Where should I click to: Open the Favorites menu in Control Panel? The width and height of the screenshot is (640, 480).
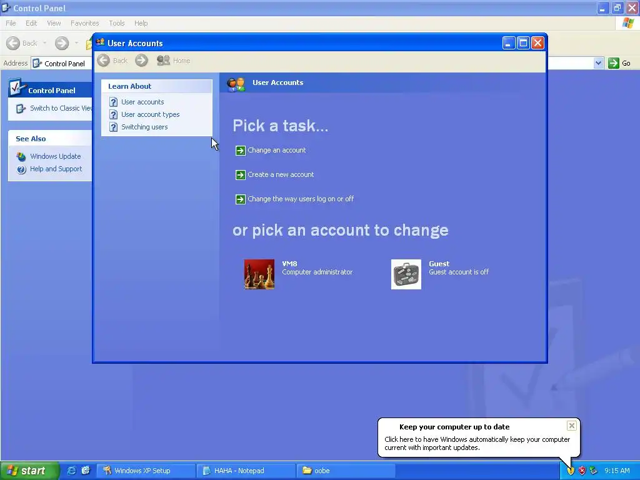(x=84, y=23)
